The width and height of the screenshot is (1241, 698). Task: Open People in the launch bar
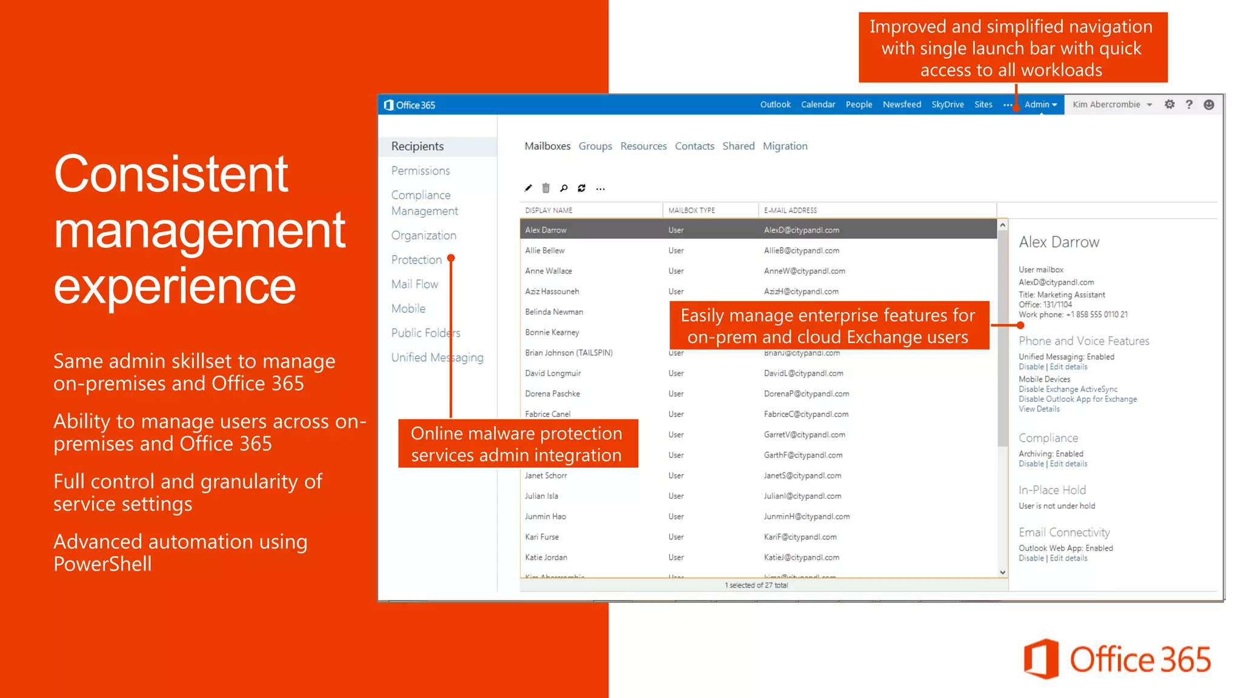pos(859,104)
